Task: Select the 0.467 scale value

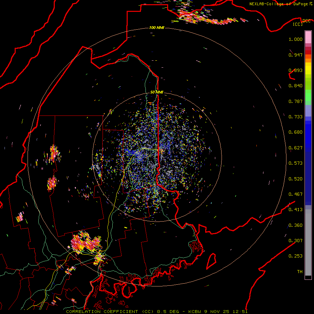Action: click(296, 194)
